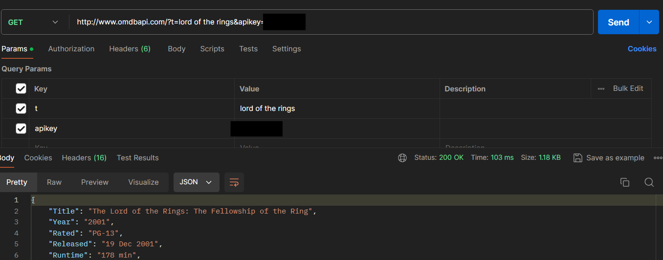Open the JSON format dropdown
663x260 pixels.
click(197, 182)
